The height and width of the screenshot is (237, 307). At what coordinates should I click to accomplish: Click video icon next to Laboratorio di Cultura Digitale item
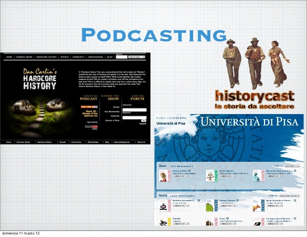[189, 171]
